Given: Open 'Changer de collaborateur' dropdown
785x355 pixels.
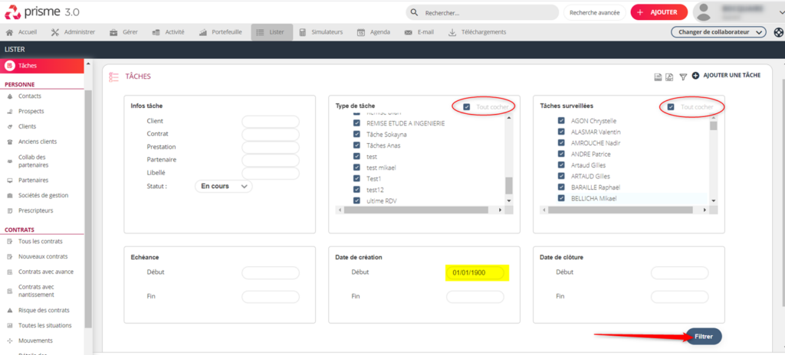Looking at the screenshot, I should pos(718,32).
